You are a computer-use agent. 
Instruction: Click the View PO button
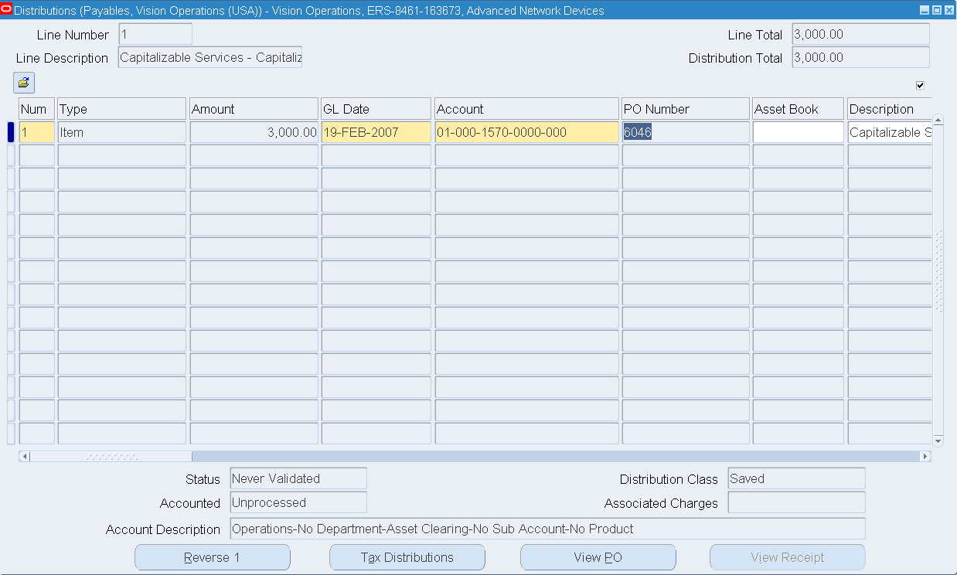[598, 557]
